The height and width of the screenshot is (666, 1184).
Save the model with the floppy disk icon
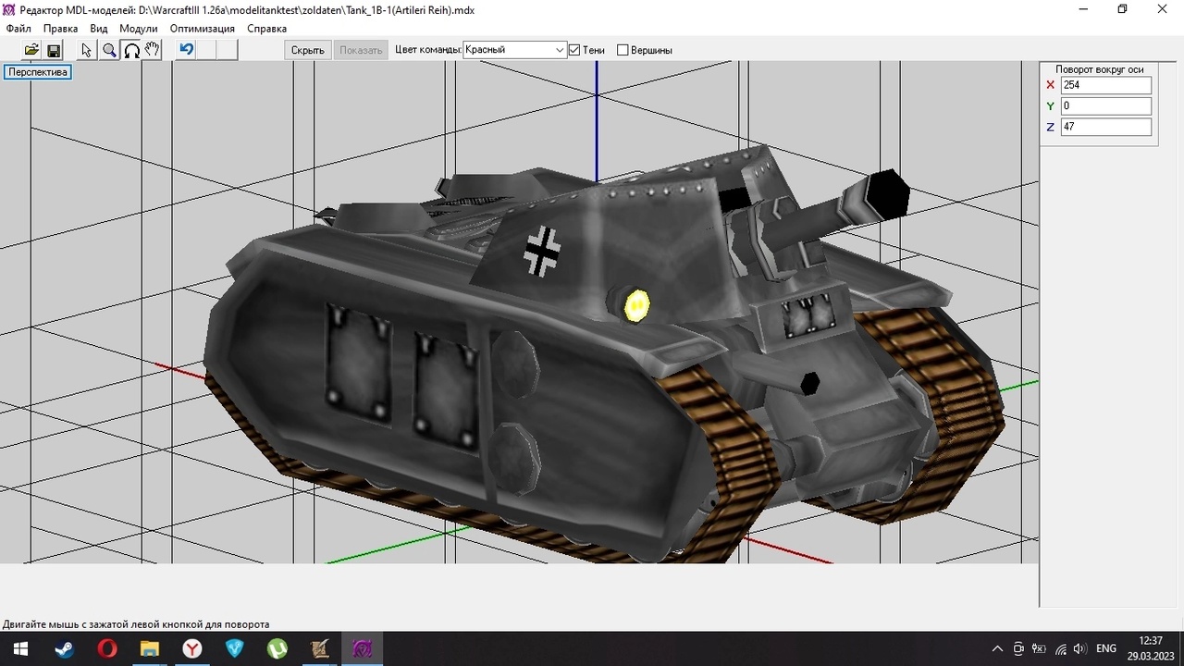(54, 50)
